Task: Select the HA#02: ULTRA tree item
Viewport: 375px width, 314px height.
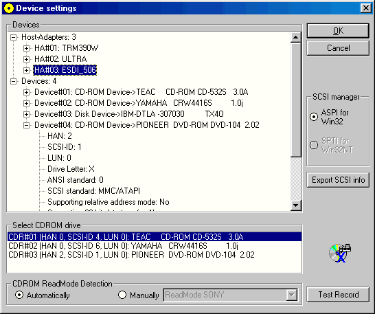Action: (60, 59)
